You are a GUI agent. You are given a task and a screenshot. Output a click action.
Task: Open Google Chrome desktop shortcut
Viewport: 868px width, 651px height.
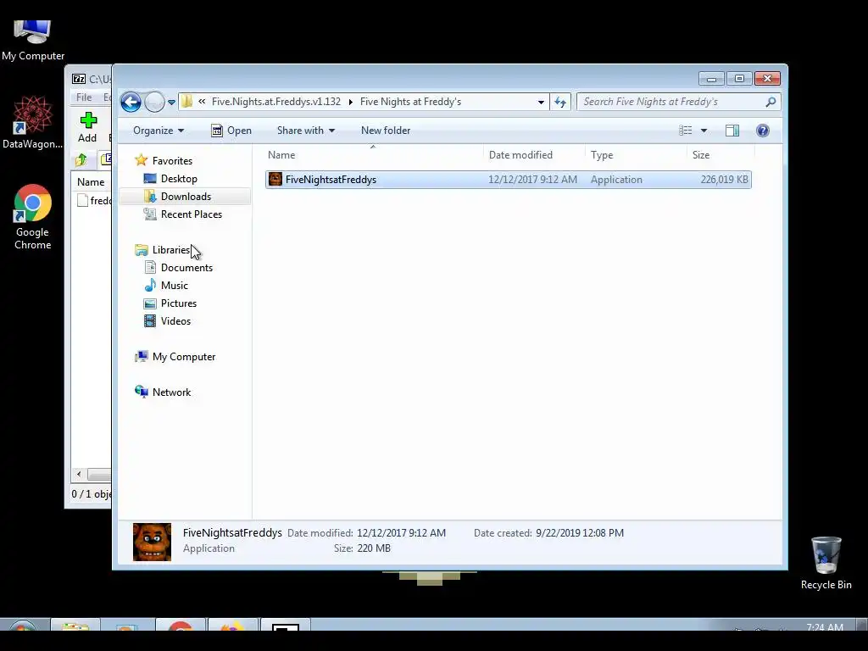(33, 216)
